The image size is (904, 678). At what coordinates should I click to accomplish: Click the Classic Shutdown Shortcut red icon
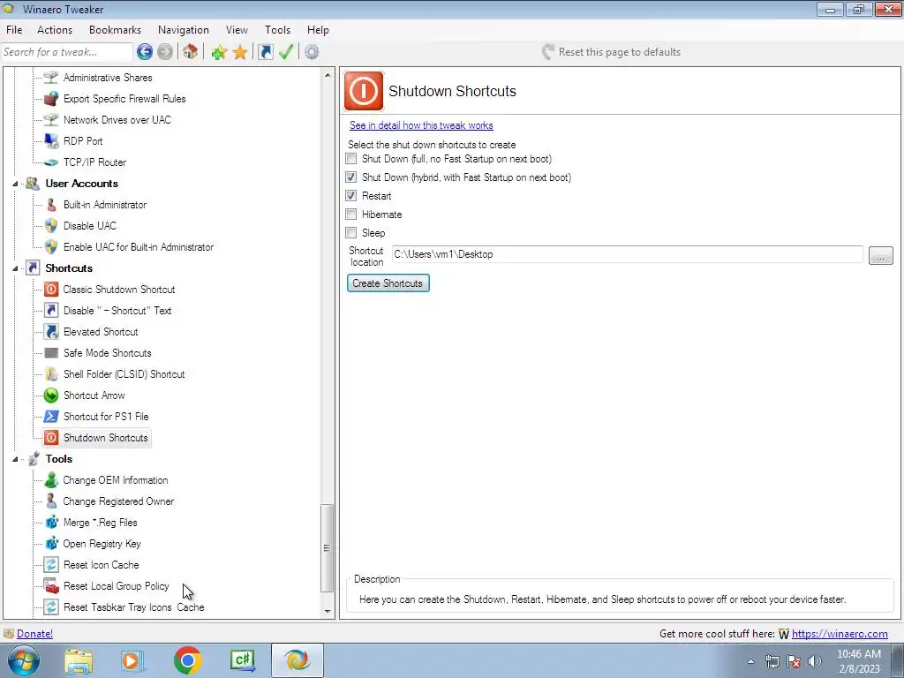[51, 290]
